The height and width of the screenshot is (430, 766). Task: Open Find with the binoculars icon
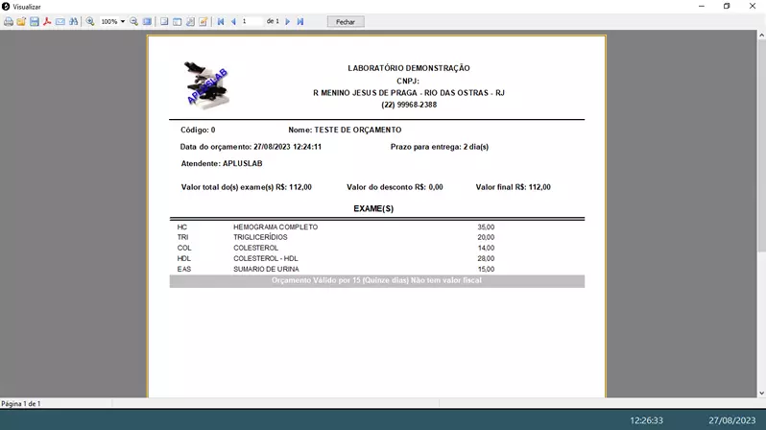click(73, 21)
